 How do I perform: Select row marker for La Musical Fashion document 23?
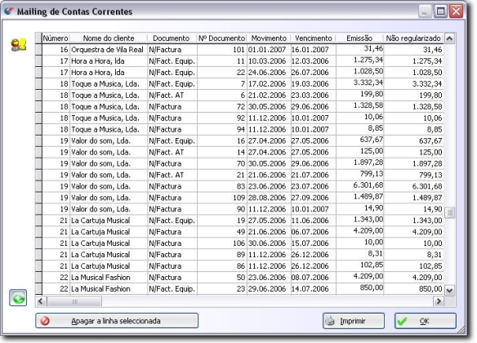tap(38, 289)
